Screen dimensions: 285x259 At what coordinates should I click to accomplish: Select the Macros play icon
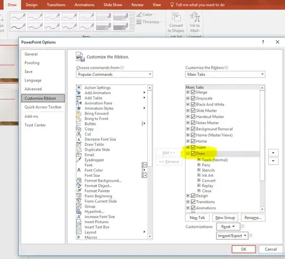[x=79, y=237]
